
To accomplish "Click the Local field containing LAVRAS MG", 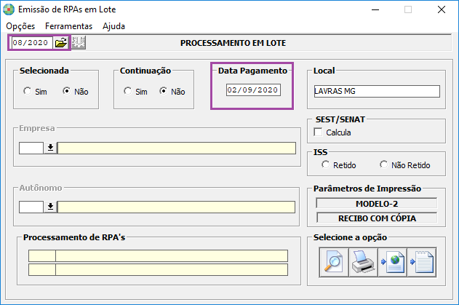I will pos(377,91).
